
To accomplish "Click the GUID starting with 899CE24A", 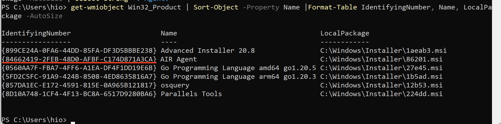I will 79,51.
